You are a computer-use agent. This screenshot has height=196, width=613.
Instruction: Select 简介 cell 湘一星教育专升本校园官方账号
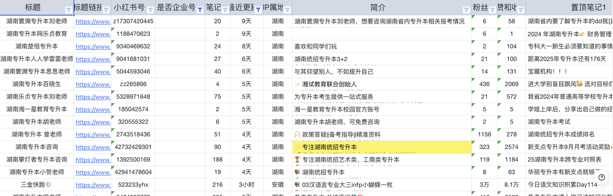[382, 109]
